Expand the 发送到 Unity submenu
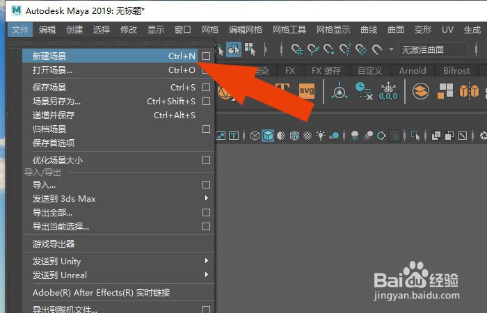Image resolution: width=487 pixels, height=313 pixels. [x=206, y=261]
